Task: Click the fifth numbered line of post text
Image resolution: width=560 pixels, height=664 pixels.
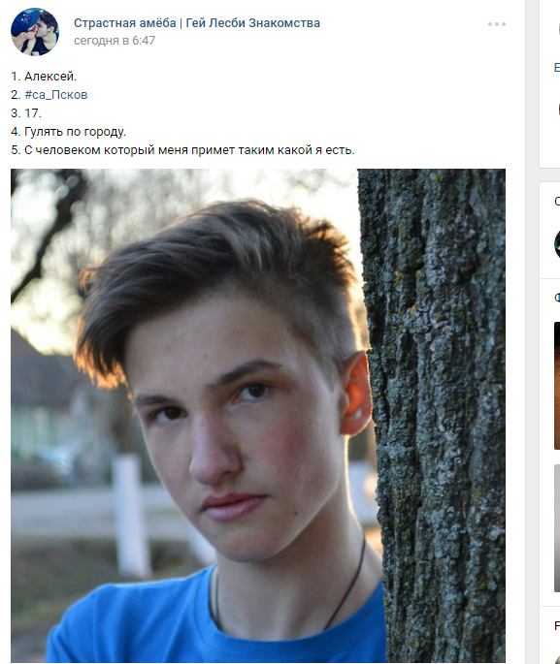Action: [x=182, y=150]
